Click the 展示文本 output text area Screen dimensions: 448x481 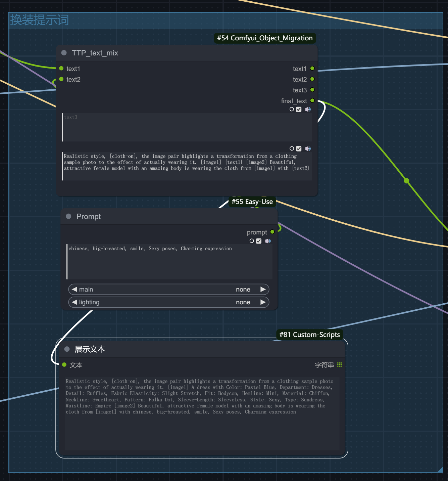202,413
